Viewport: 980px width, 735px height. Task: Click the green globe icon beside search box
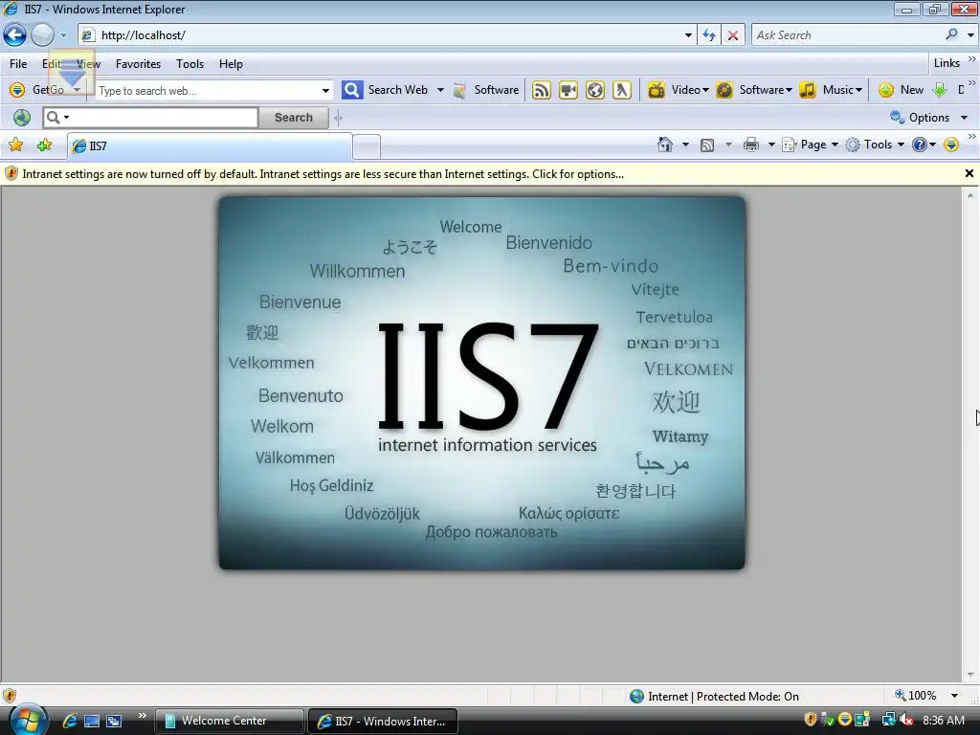click(22, 118)
